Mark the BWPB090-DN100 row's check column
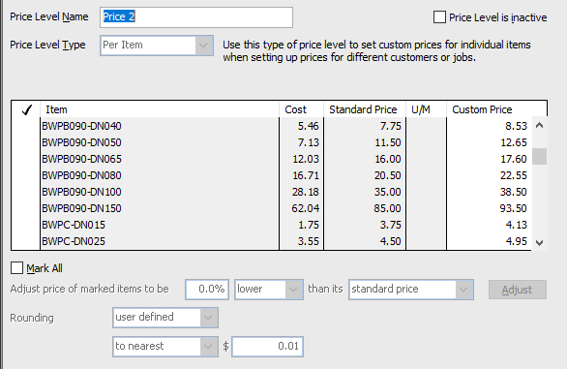Viewport: 567px width, 369px height. [26, 192]
